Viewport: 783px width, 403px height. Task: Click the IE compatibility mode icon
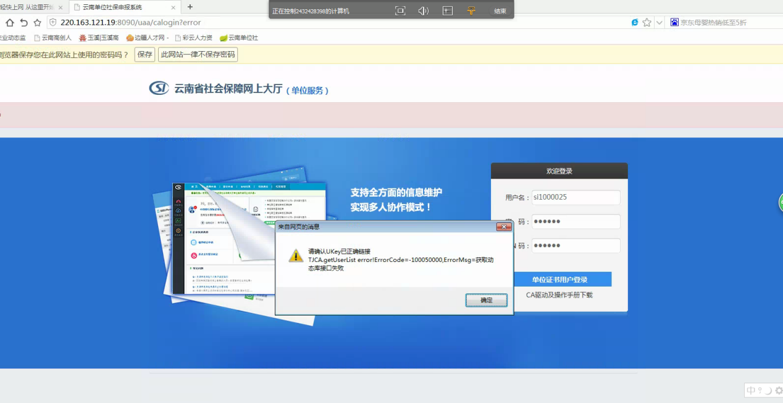tap(635, 23)
